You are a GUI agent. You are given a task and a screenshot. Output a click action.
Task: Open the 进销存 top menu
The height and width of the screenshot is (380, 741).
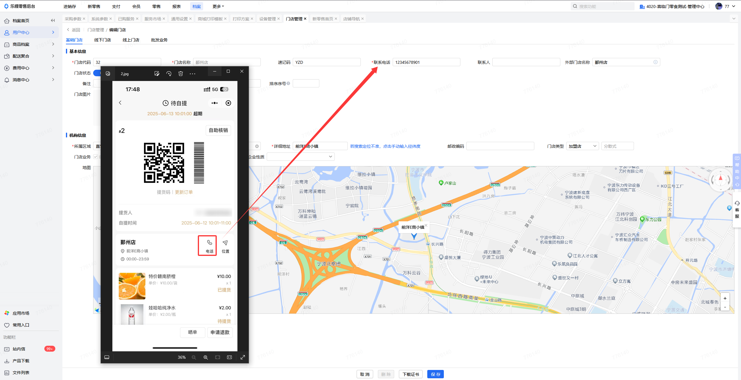click(70, 6)
